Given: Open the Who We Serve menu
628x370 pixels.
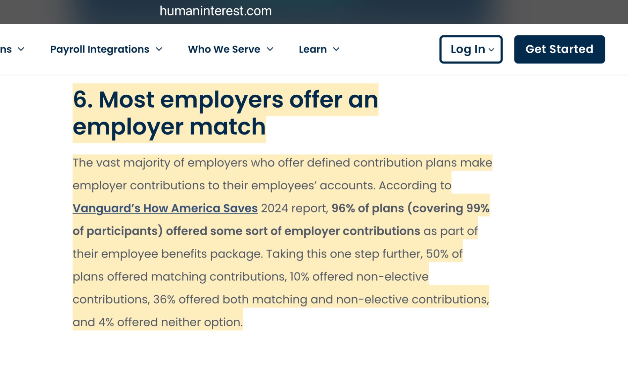Looking at the screenshot, I should 230,49.
